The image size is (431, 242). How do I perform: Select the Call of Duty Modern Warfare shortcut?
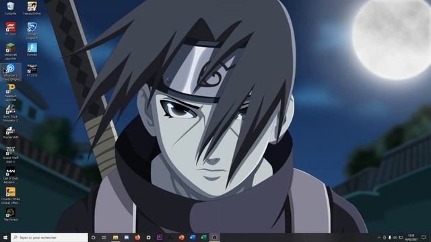(11, 175)
